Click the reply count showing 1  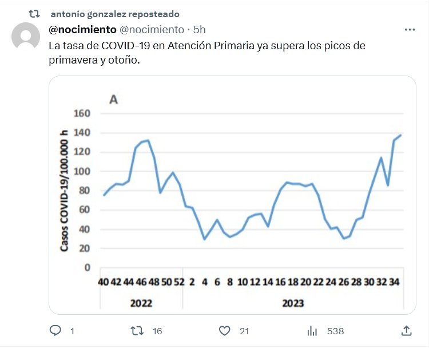pyautogui.click(x=72, y=331)
